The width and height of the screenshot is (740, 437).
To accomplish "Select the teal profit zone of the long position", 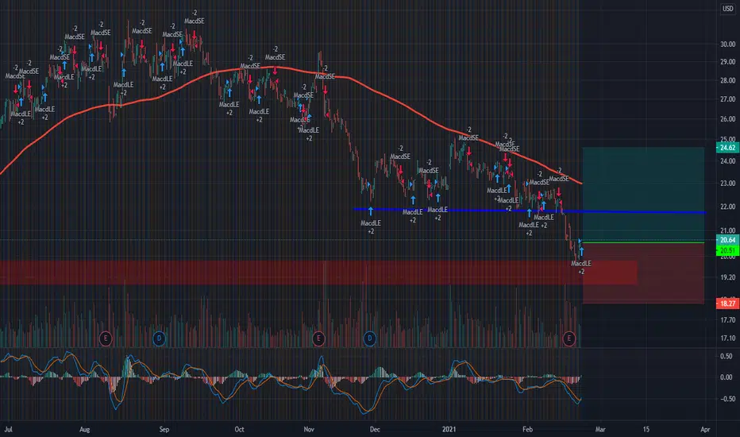I will (x=643, y=195).
